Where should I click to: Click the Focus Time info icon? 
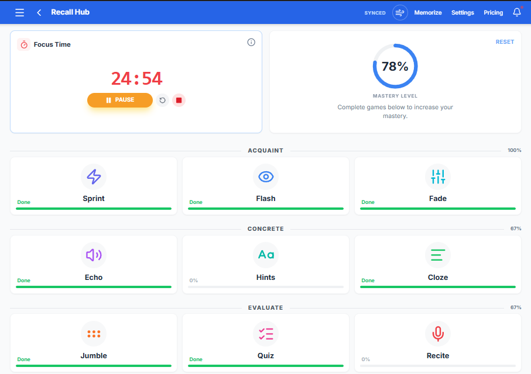point(251,42)
